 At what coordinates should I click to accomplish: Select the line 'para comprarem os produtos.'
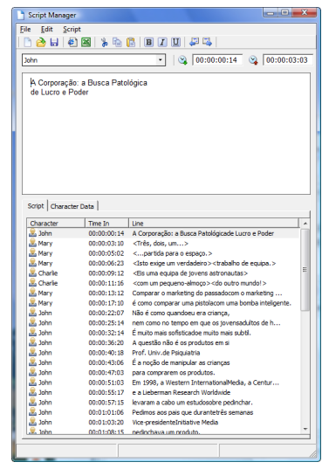[x=163, y=372]
